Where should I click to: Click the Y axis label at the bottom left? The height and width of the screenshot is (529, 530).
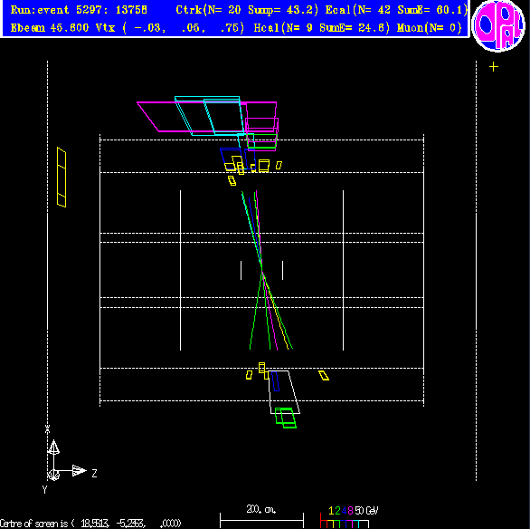[x=44, y=489]
